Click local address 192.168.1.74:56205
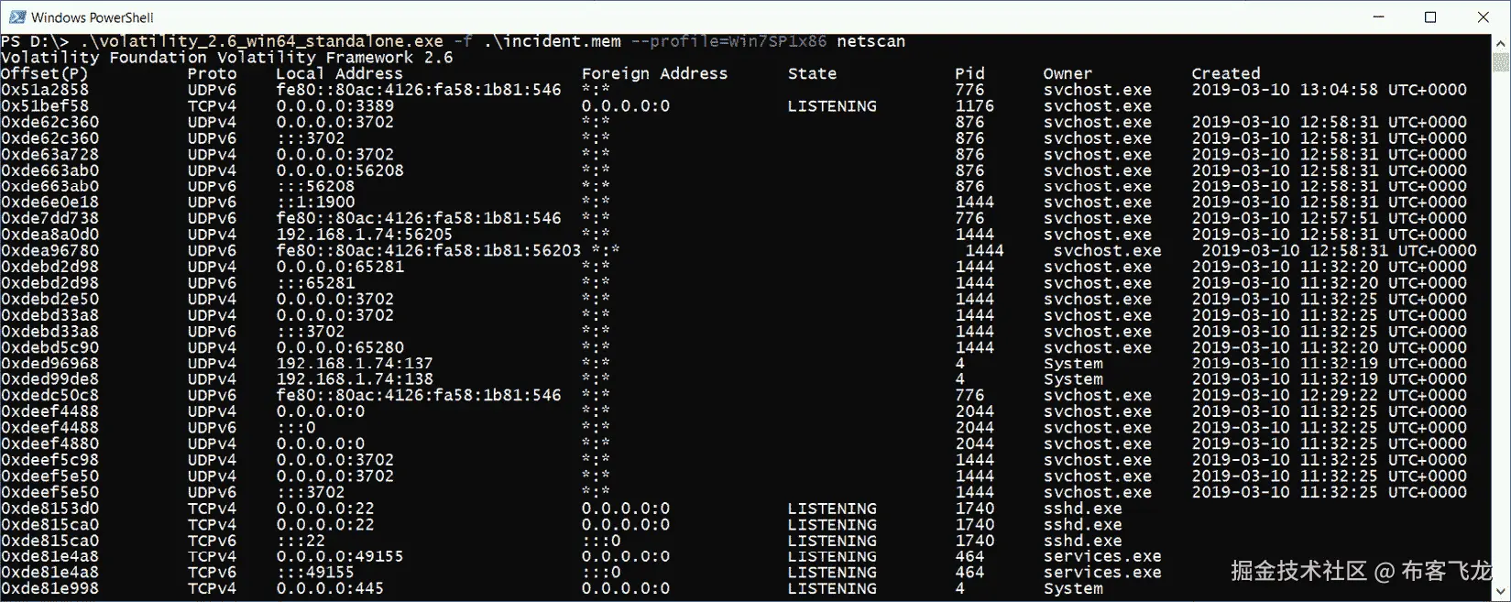Image resolution: width=1511 pixels, height=602 pixels. coord(365,235)
